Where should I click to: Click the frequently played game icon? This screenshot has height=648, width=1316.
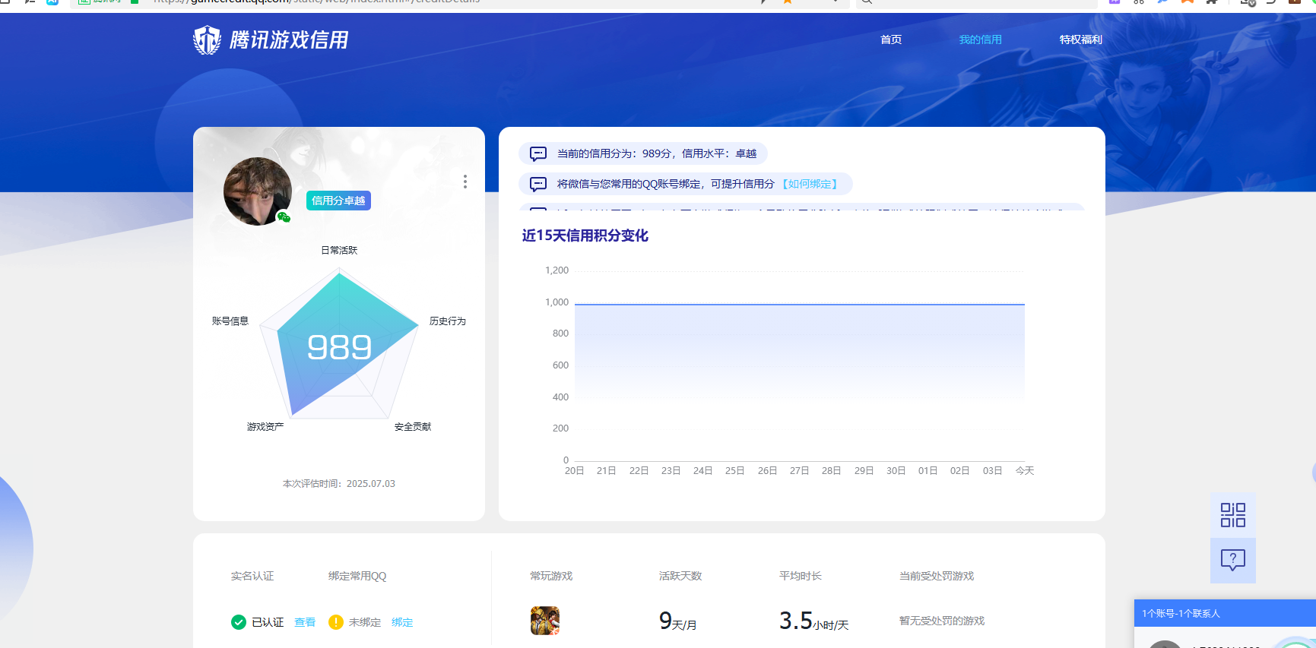click(545, 621)
